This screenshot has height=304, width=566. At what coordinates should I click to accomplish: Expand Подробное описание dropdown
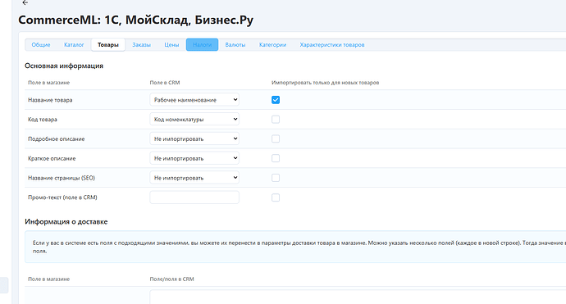(194, 138)
